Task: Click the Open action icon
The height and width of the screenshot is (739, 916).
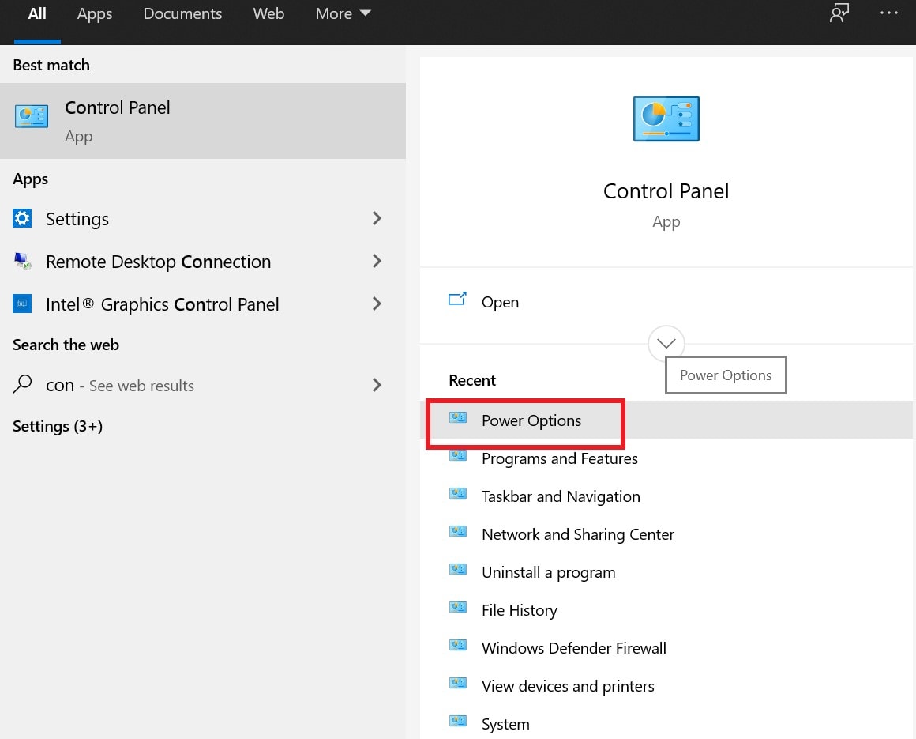Action: coord(457,300)
